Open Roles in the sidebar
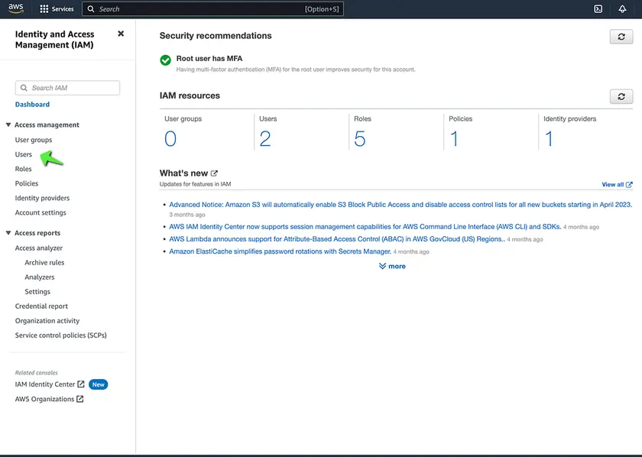This screenshot has width=642, height=457. point(24,169)
